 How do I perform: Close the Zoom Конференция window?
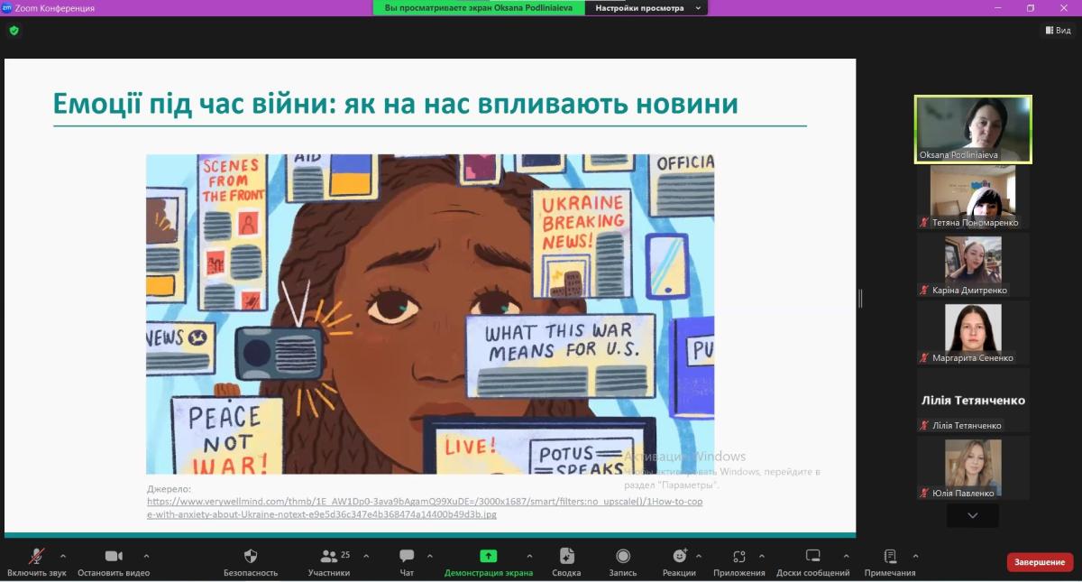click(1065, 8)
